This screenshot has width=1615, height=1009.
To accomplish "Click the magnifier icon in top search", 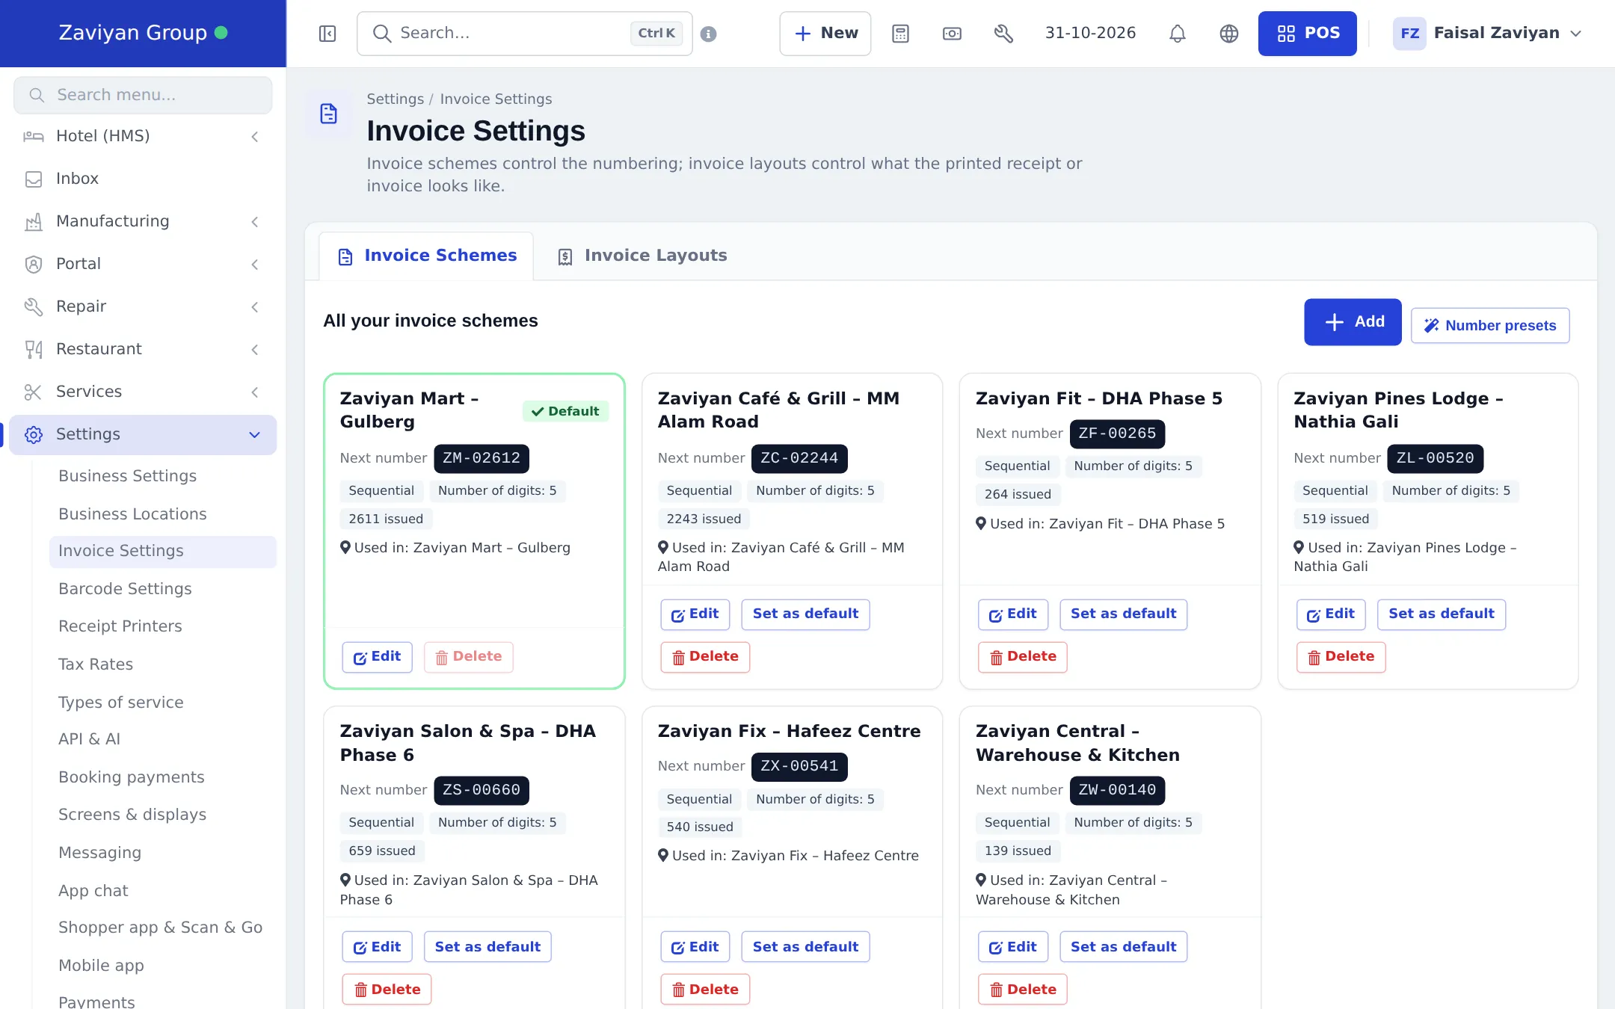I will click(x=381, y=34).
